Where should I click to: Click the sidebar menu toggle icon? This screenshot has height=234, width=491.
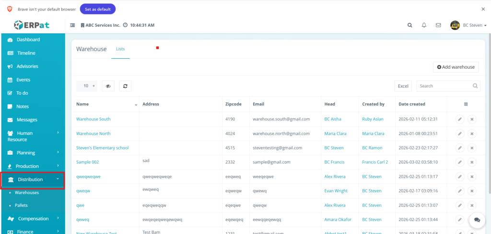click(x=72, y=25)
